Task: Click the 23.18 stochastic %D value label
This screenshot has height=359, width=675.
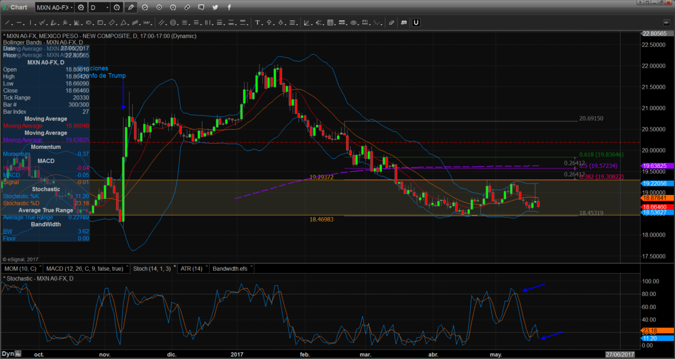Action: (x=657, y=331)
